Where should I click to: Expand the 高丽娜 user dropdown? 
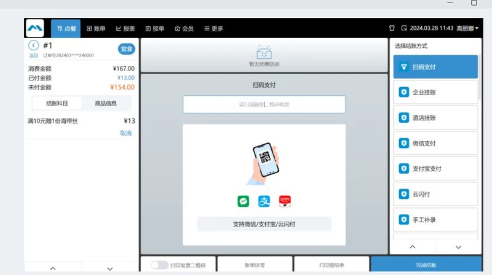467,28
